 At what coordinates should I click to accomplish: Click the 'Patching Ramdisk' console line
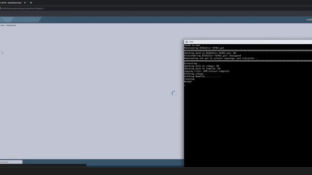[x=203, y=76]
